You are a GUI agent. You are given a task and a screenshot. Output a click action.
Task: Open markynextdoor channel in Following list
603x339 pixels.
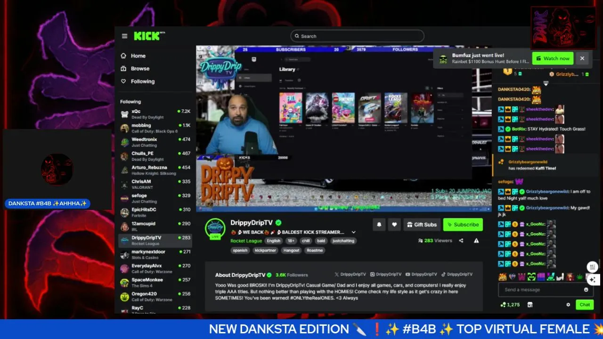point(155,254)
